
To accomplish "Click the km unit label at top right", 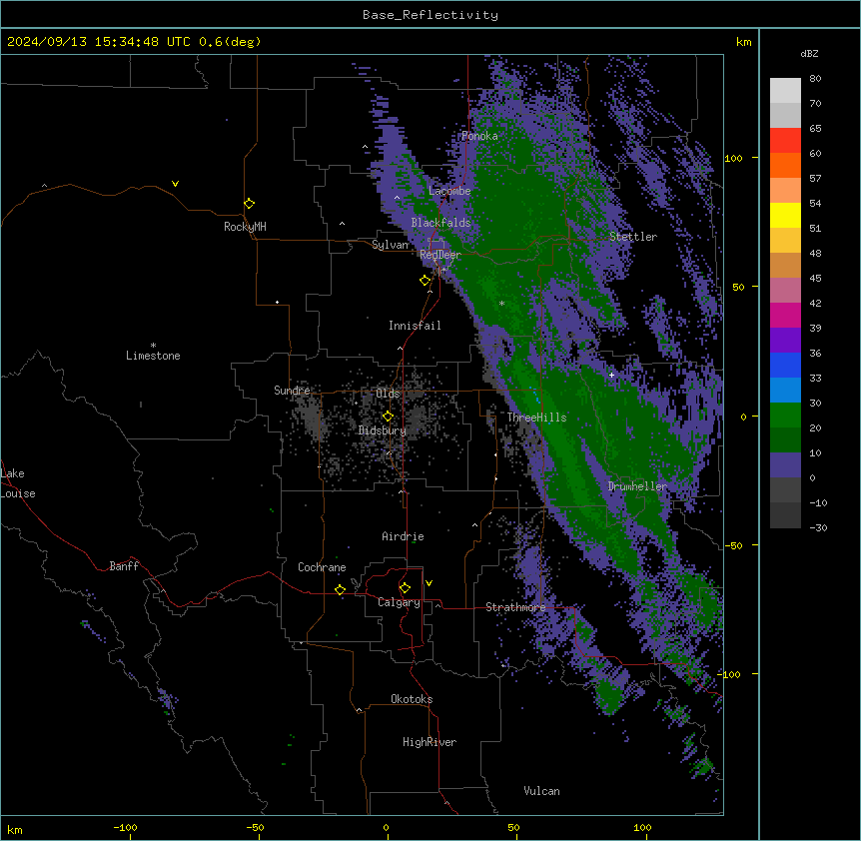I will click(x=743, y=42).
